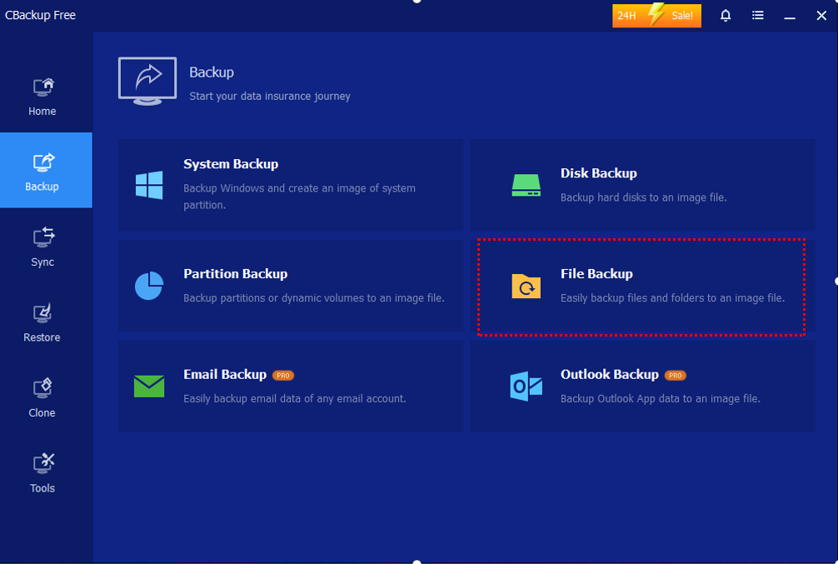Click the Outlook Backup icon
The width and height of the screenshot is (838, 564).
[526, 387]
